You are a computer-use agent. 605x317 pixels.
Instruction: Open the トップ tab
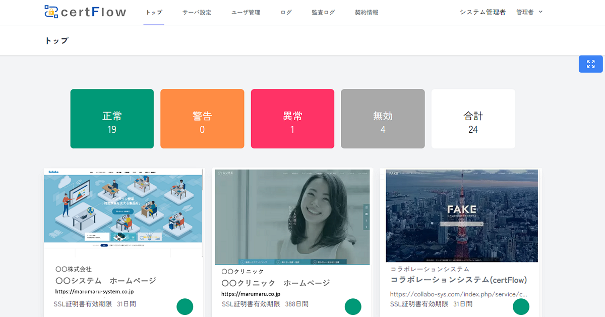click(x=154, y=13)
